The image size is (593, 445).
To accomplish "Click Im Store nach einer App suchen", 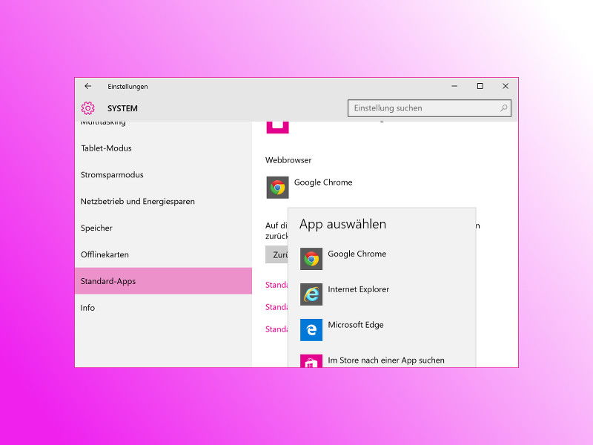I will point(386,360).
